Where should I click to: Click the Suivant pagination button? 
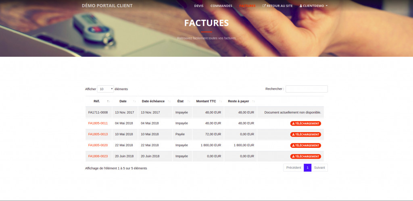(x=319, y=168)
